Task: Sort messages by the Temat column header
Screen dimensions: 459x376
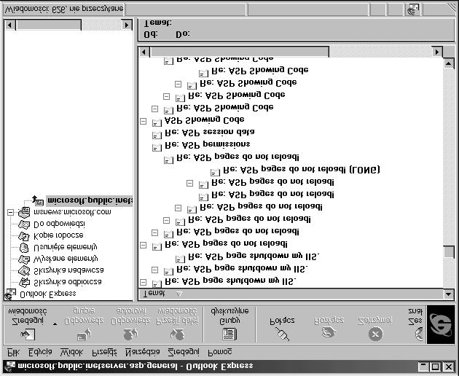Action: (x=291, y=294)
